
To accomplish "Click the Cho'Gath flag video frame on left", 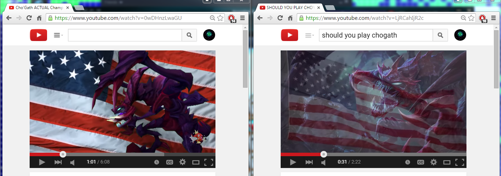I will [122, 101].
